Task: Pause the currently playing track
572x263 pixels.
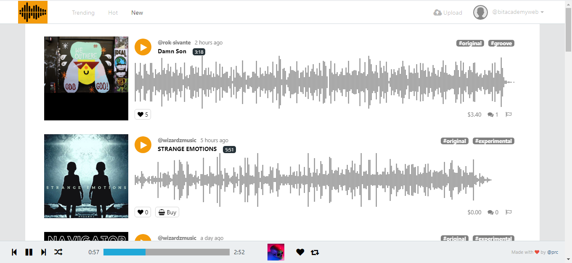Action: point(29,252)
